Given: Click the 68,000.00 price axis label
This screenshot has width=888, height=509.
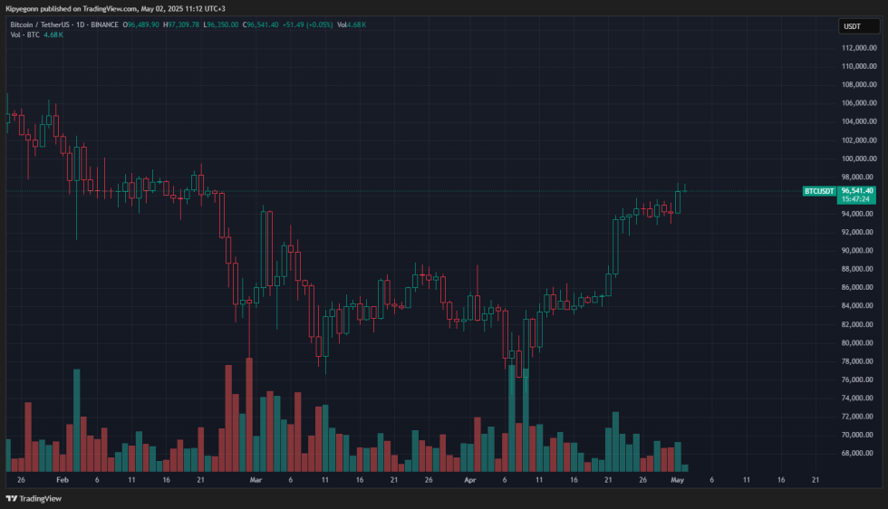Looking at the screenshot, I should pyautogui.click(x=857, y=453).
